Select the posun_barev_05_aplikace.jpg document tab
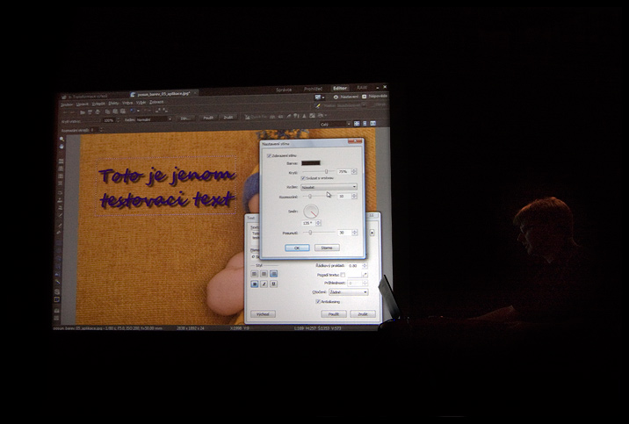This screenshot has width=629, height=424. click(163, 94)
